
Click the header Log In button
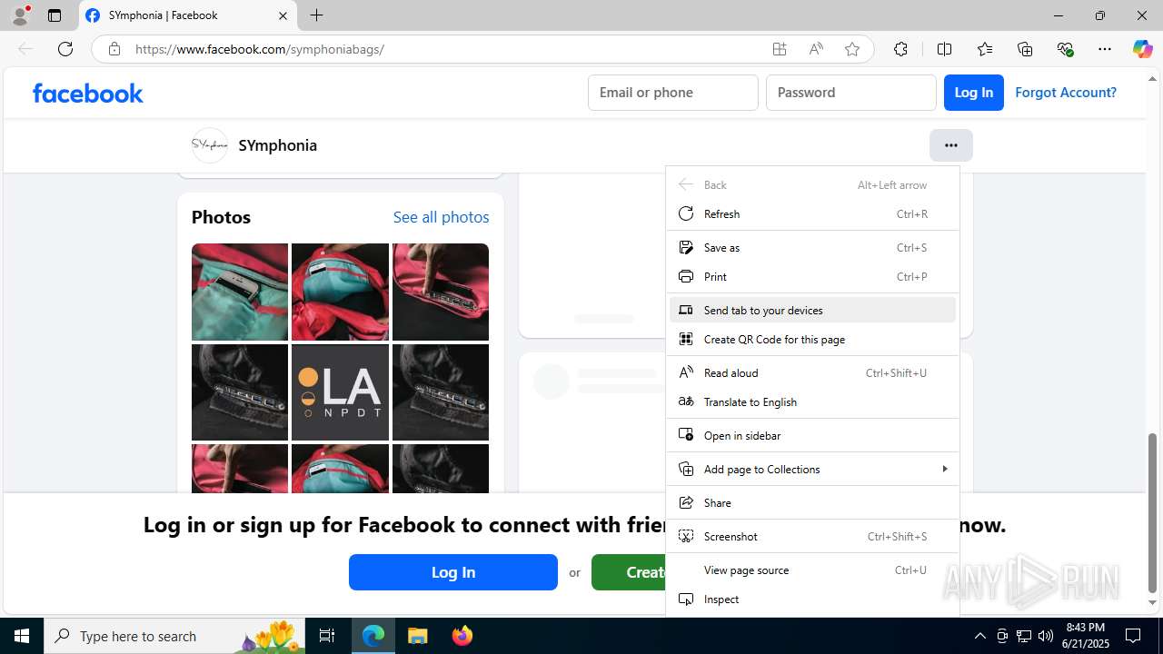(x=974, y=93)
